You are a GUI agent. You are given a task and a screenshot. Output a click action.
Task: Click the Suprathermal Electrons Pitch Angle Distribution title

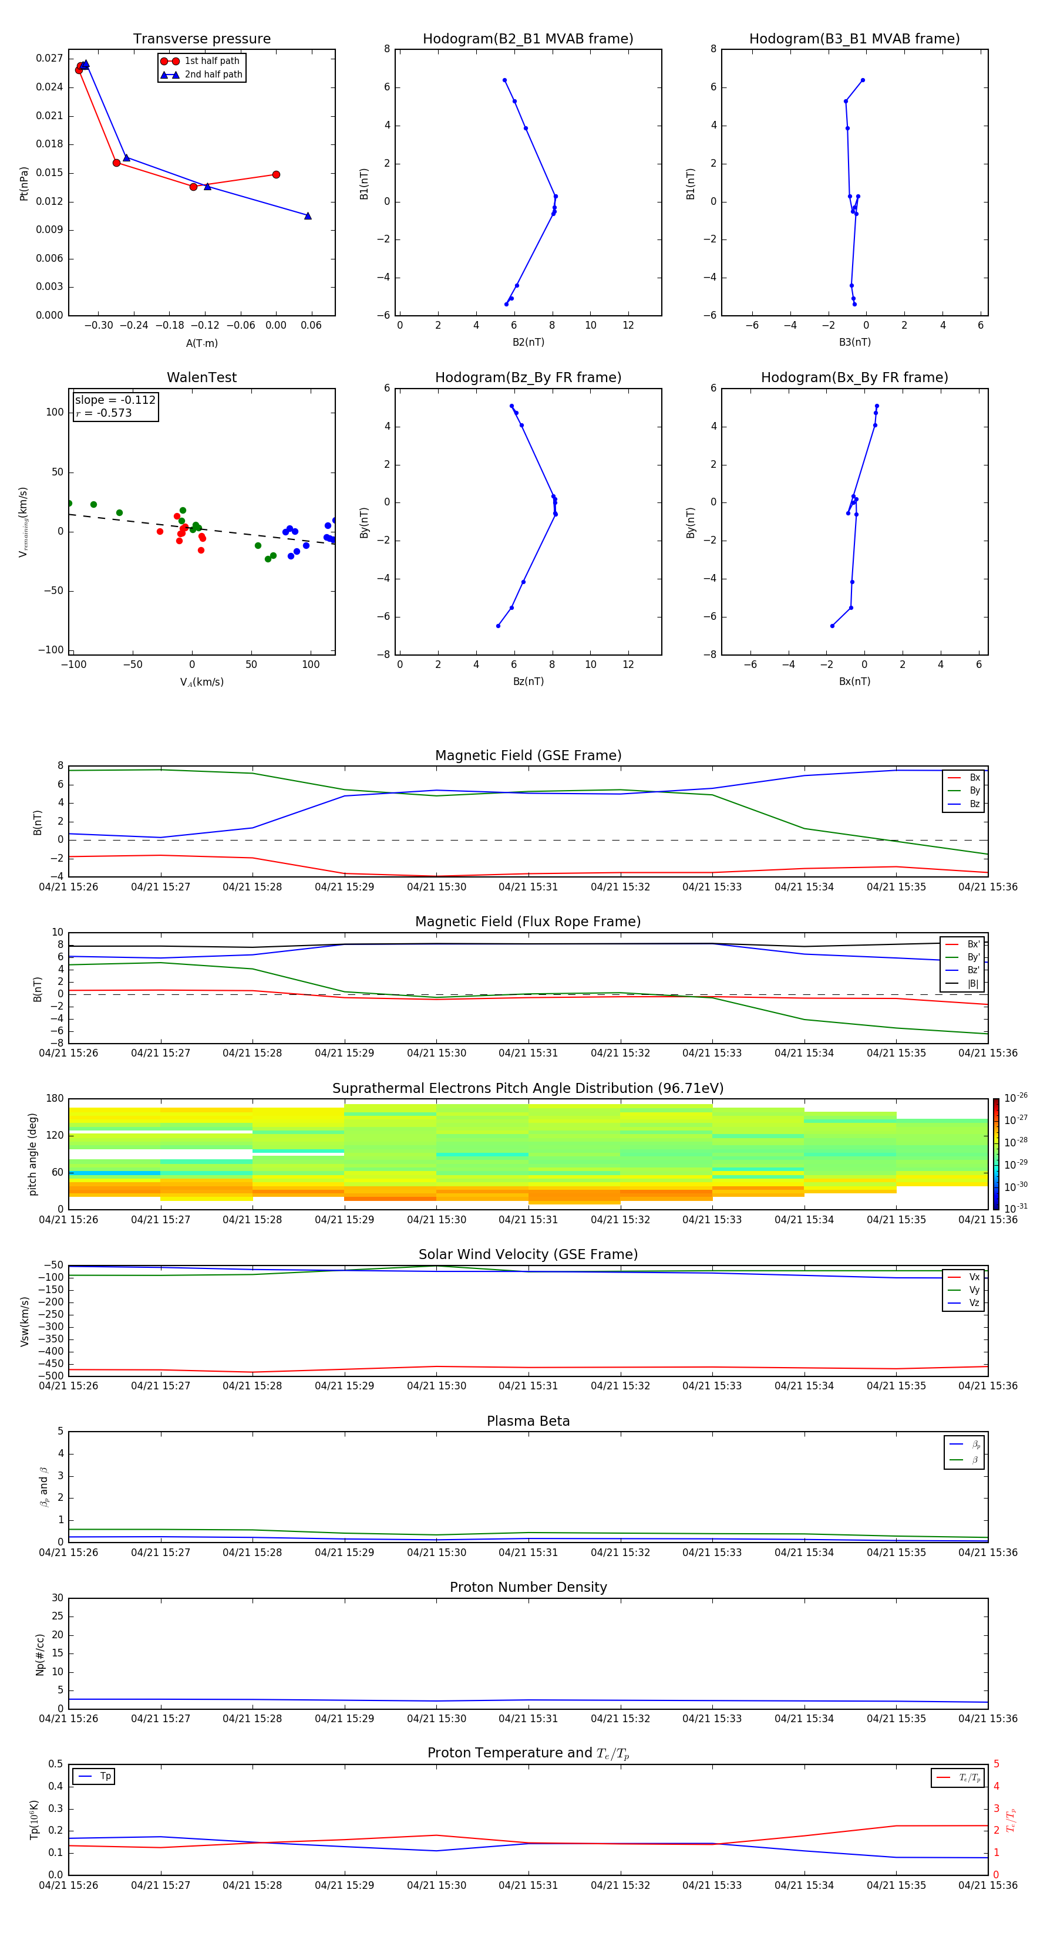(528, 1089)
